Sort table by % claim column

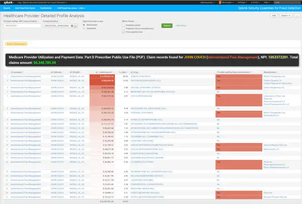click(125, 72)
